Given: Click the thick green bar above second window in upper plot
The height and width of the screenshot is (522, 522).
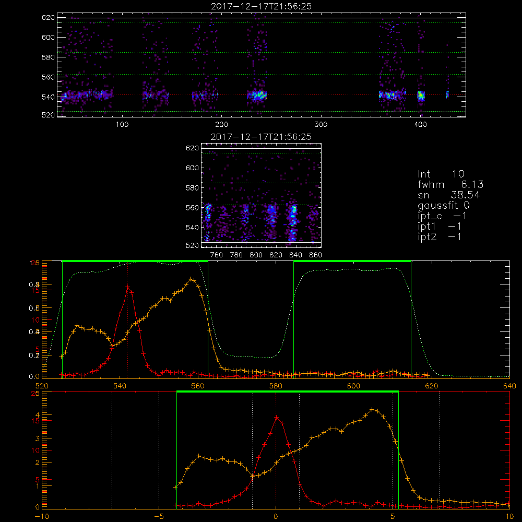Looking at the screenshot, I should point(352,262).
